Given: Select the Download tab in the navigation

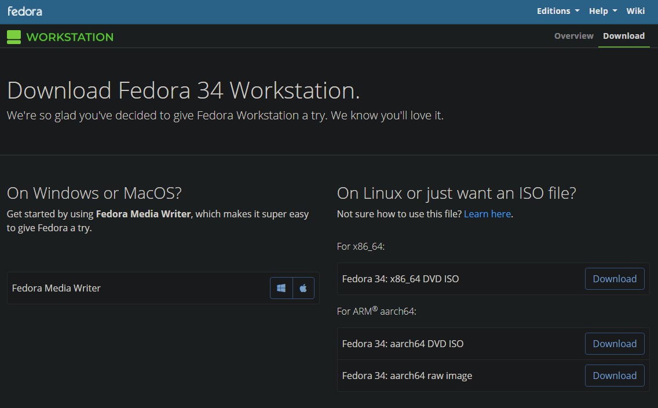Looking at the screenshot, I should [624, 35].
